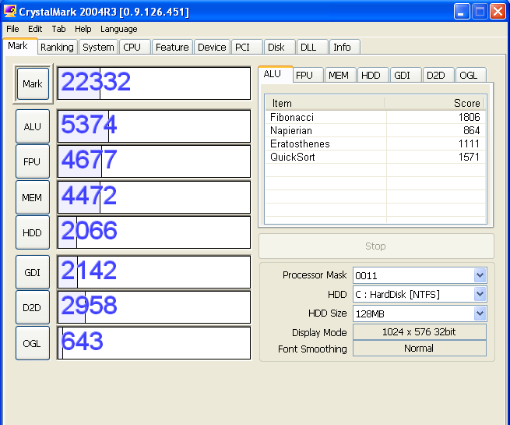Run the GDI benchmark button
The width and height of the screenshot is (510, 425).
(33, 272)
